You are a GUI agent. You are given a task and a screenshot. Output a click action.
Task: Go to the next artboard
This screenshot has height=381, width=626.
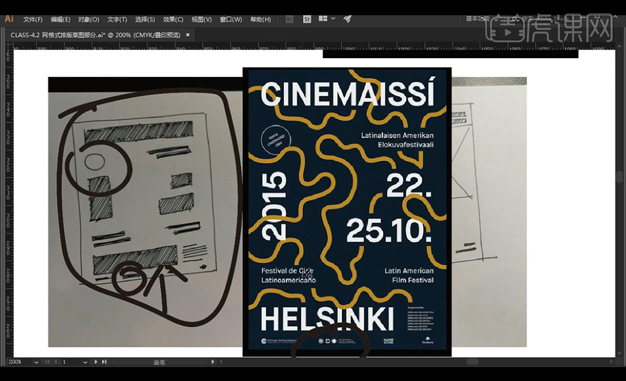[x=96, y=362]
